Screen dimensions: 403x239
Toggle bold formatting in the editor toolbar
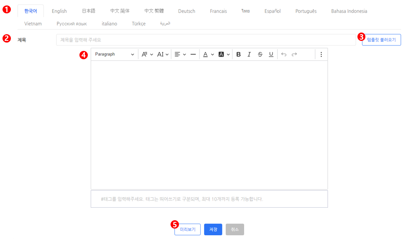pyautogui.click(x=238, y=54)
